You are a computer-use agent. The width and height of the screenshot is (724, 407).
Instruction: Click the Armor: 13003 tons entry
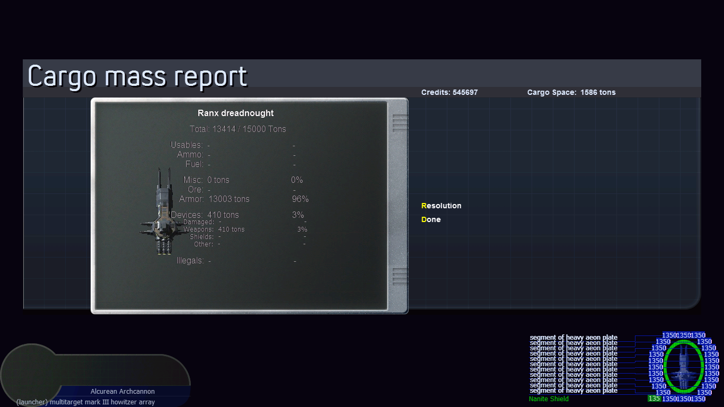point(214,199)
